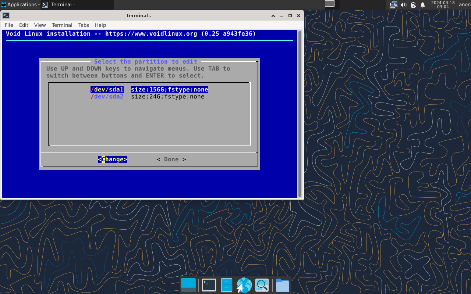Open the power manager battery icon
This screenshot has height=294, width=471.
point(413,5)
